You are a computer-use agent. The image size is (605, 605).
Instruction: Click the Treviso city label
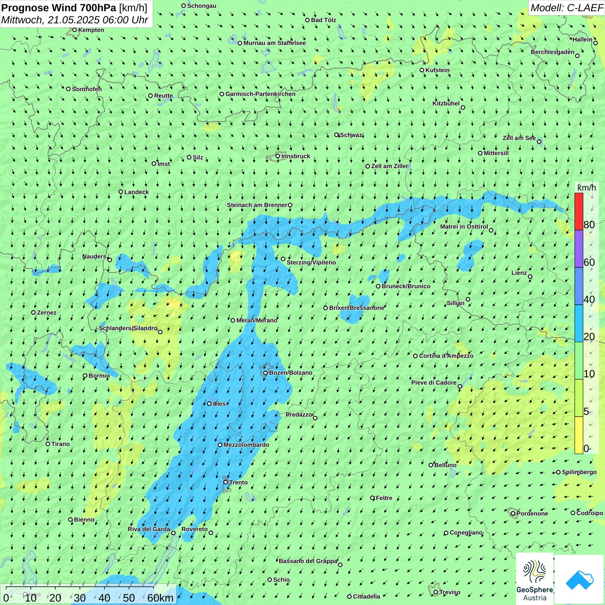[449, 592]
